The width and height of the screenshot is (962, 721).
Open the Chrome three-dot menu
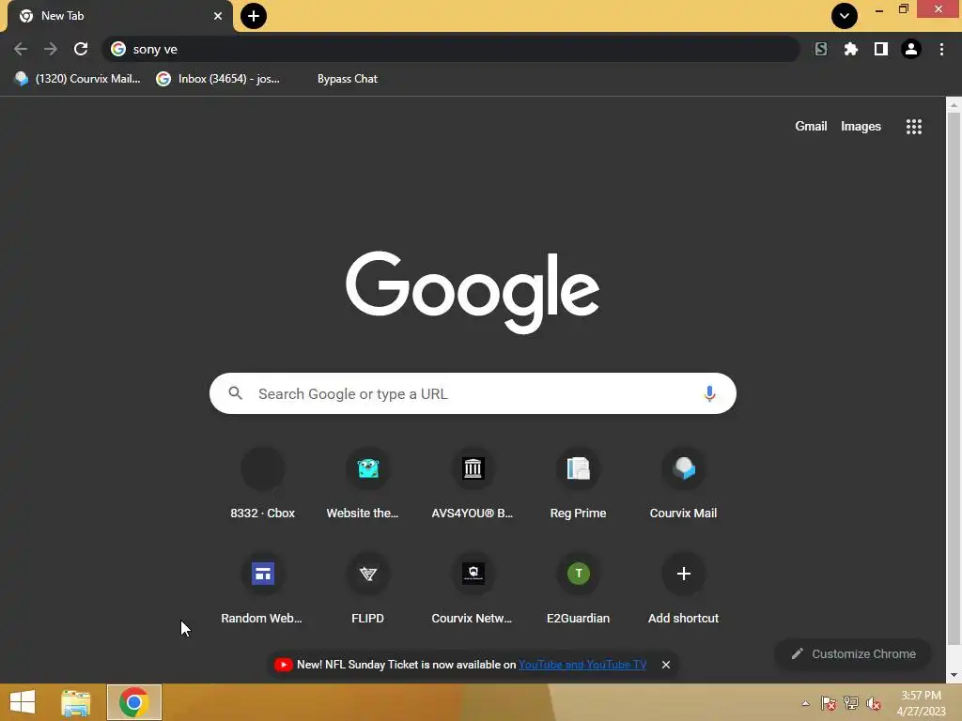[941, 49]
